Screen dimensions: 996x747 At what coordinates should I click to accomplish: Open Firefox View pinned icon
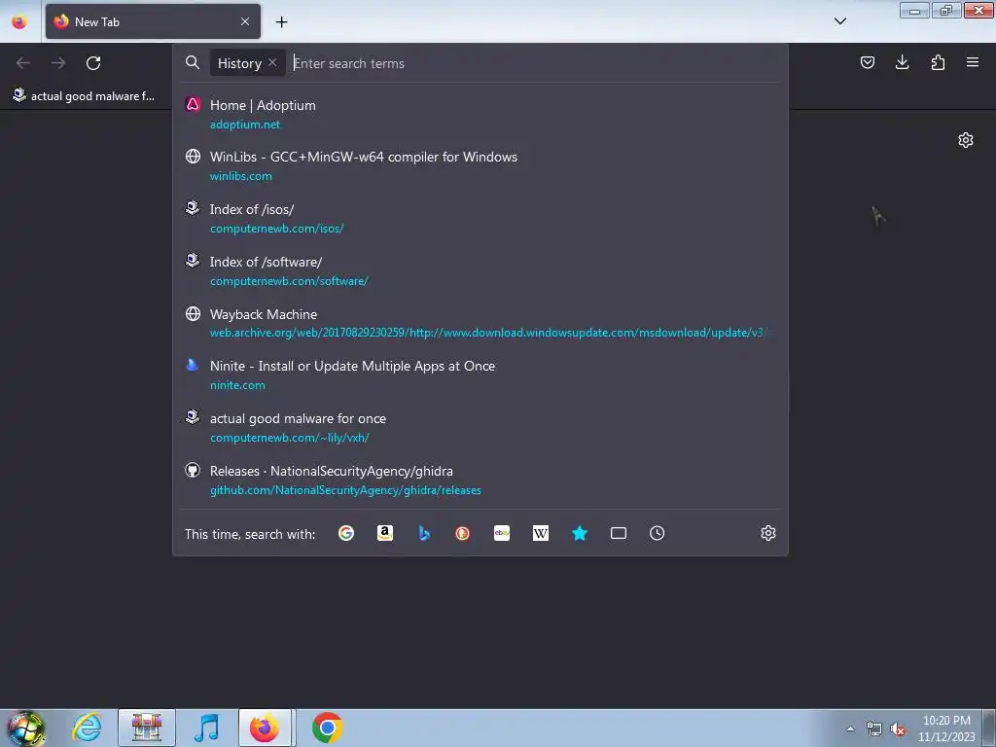tap(19, 21)
